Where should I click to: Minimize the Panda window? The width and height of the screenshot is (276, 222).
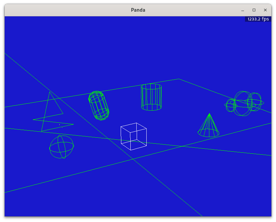[x=243, y=10]
